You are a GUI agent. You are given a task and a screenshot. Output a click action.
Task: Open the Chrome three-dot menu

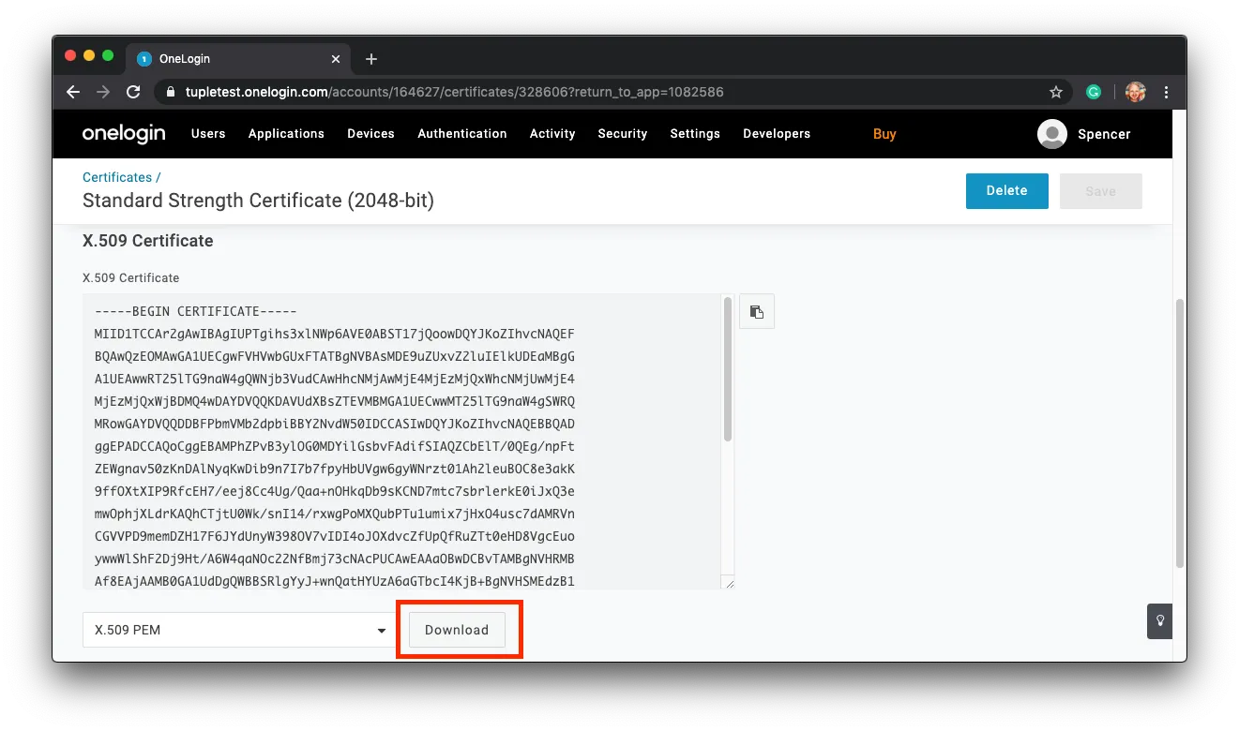pos(1166,92)
